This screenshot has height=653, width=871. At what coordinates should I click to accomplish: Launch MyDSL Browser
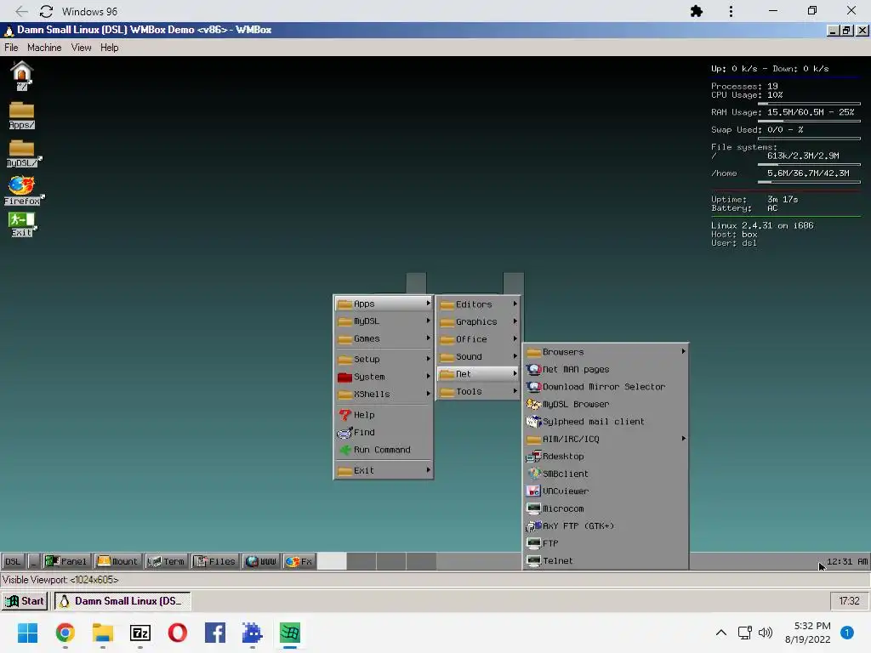tap(606, 404)
